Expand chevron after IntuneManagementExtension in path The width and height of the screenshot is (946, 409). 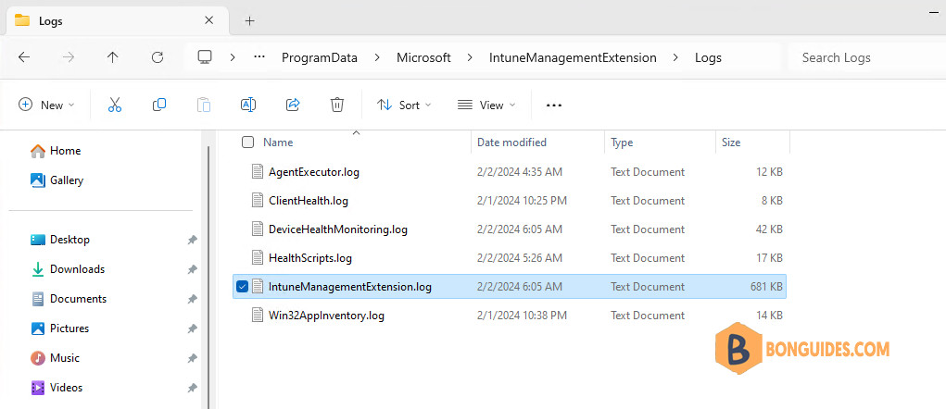(x=675, y=57)
